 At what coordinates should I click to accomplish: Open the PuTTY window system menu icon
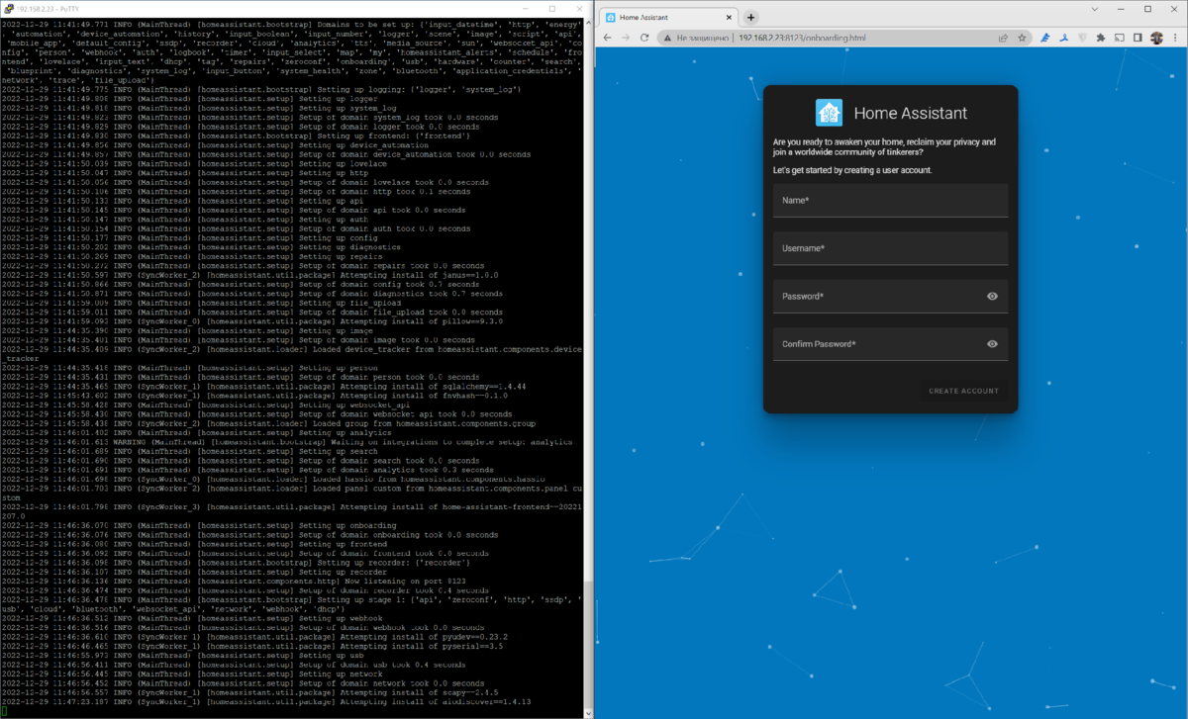click(x=8, y=8)
